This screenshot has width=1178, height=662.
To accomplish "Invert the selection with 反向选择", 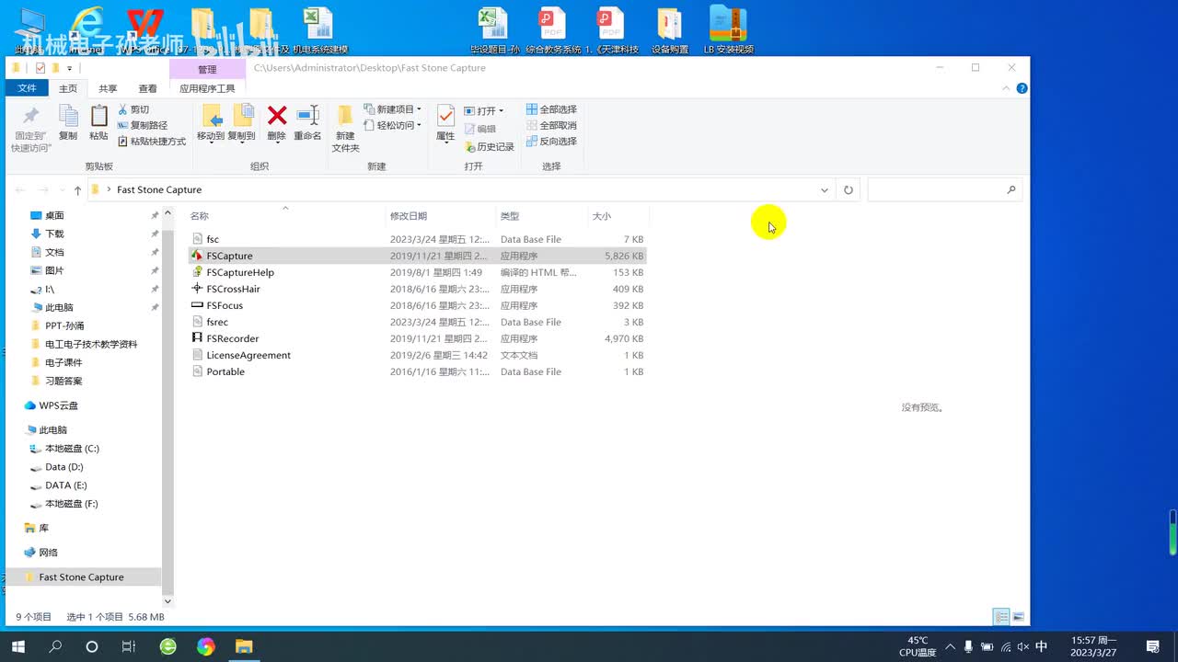I will [x=551, y=142].
